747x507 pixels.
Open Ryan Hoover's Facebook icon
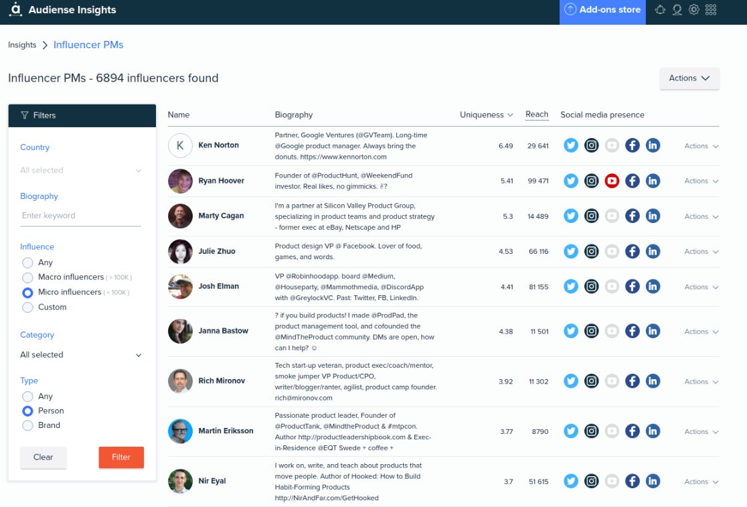(x=632, y=181)
